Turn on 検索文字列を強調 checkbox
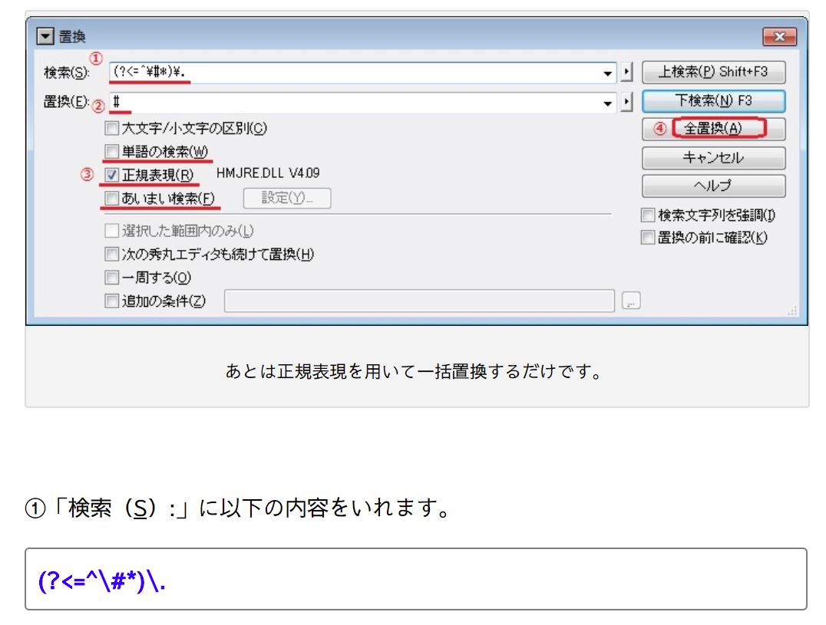This screenshot has height=625, width=826. 648,216
